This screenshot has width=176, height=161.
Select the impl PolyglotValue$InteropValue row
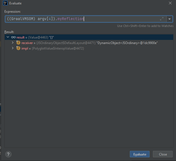(x=89, y=48)
